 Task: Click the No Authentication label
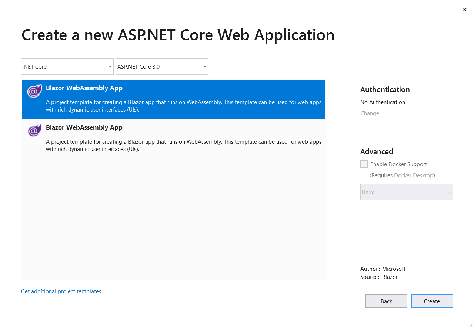point(383,102)
